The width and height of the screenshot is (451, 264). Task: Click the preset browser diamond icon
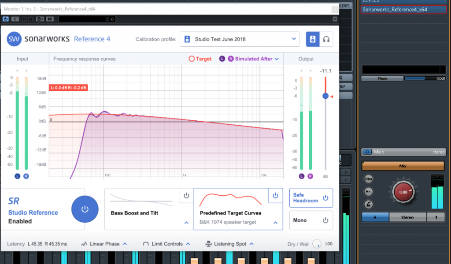point(113,19)
